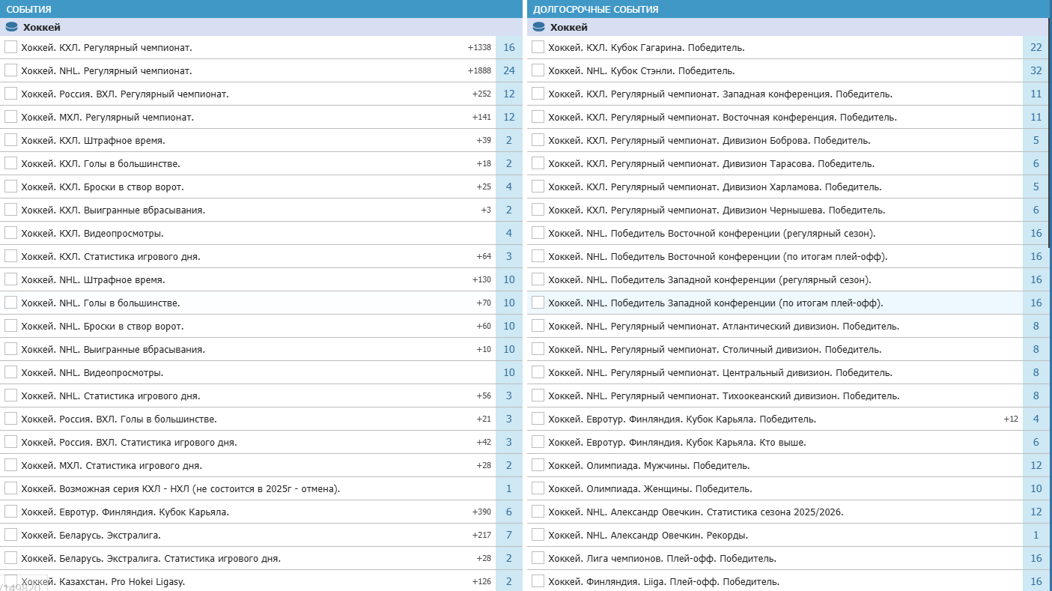Check the box for NHL. Кубок Стэнли. Победитель
Image resolution: width=1052 pixels, height=591 pixels.
click(538, 70)
